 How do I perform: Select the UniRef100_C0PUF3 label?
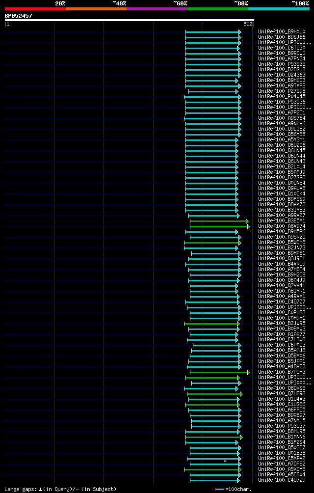282,312
